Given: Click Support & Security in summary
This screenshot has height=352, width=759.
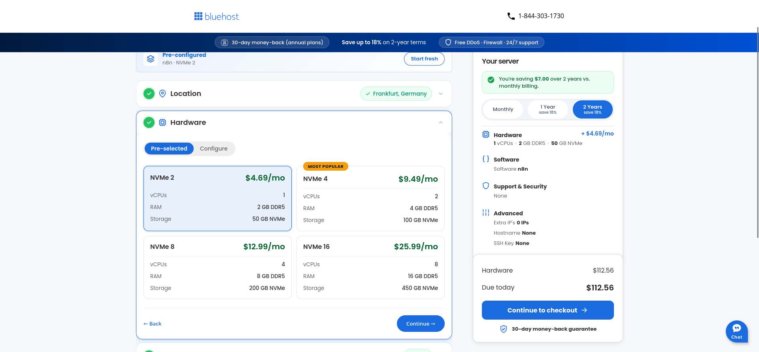Looking at the screenshot, I should point(520,186).
